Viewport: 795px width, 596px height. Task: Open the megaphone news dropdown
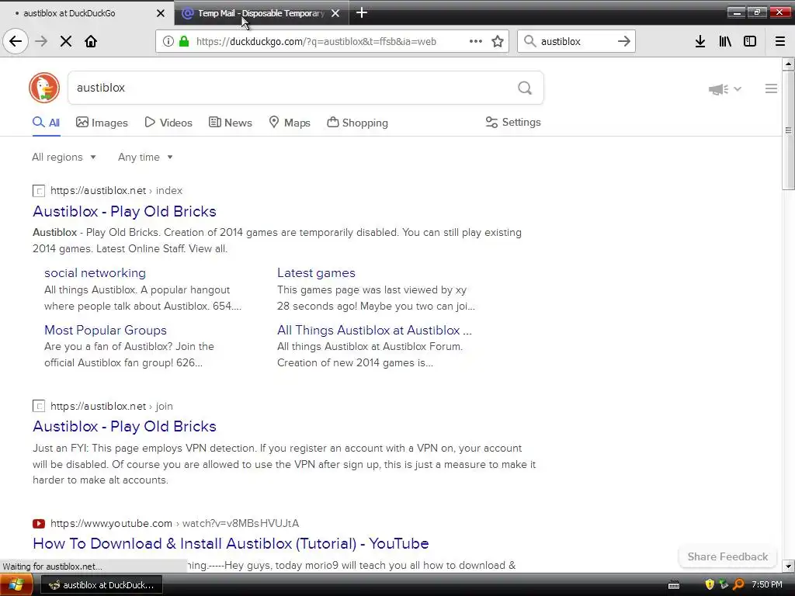click(x=724, y=89)
